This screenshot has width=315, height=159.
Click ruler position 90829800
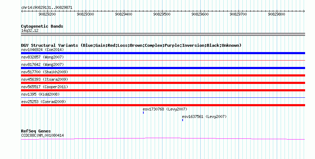tap(276, 14)
